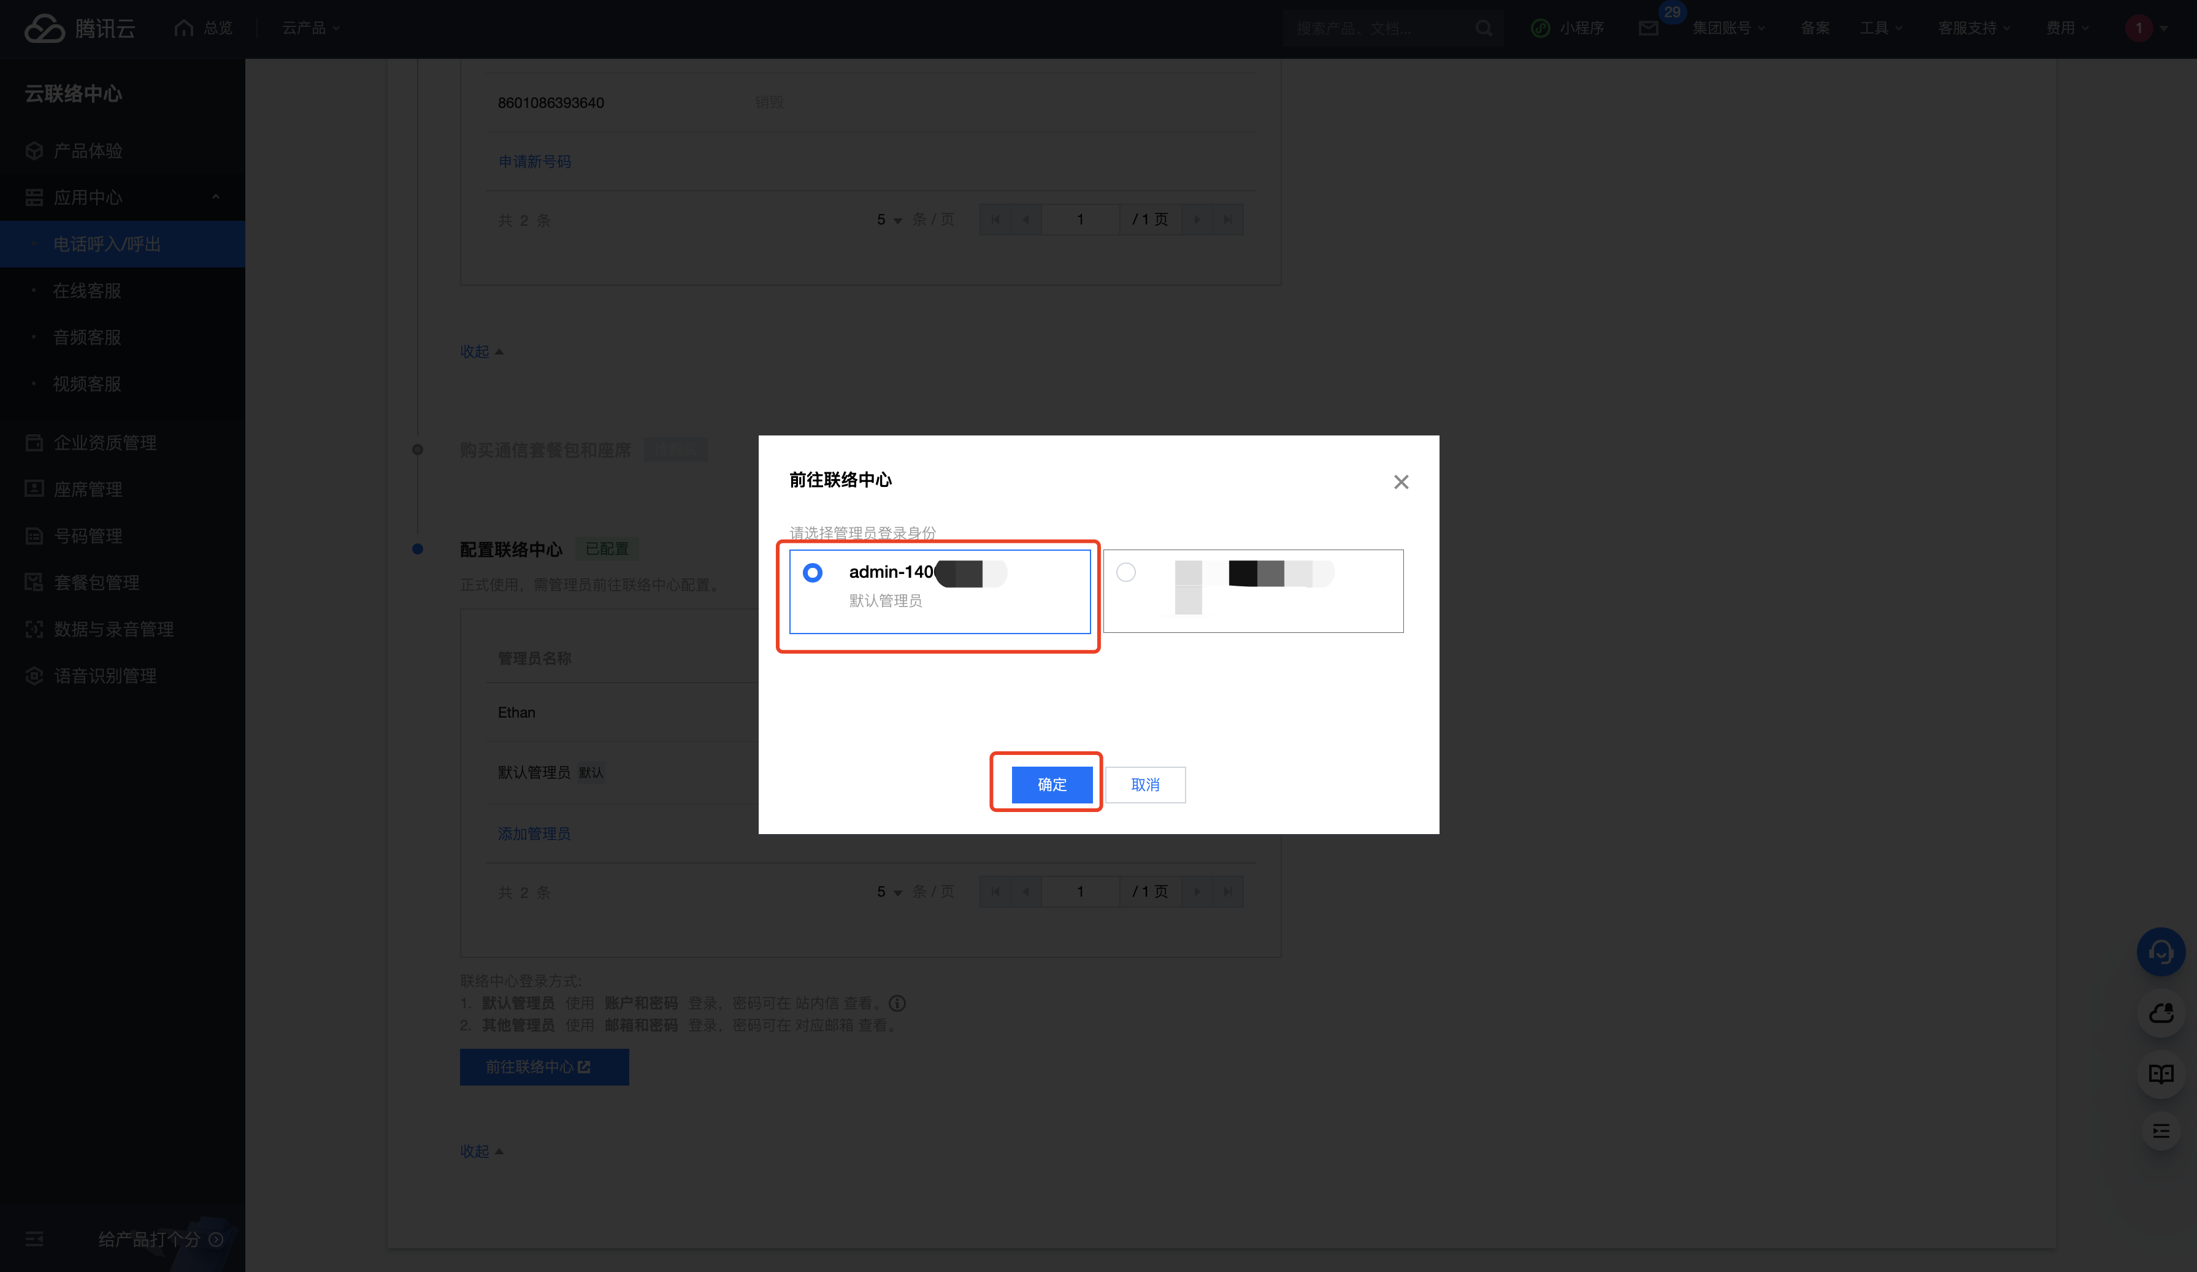Expand the 云产品 dropdown menu

[310, 28]
